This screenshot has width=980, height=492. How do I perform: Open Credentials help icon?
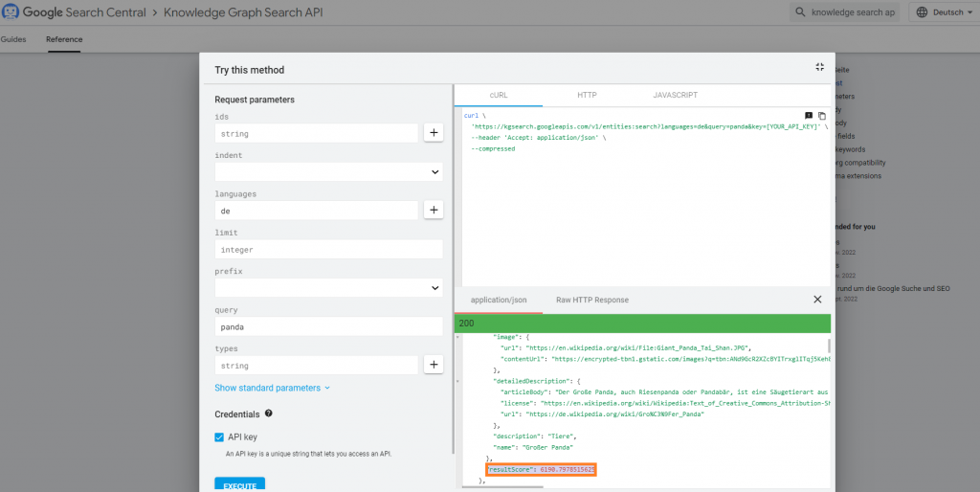[x=269, y=414]
